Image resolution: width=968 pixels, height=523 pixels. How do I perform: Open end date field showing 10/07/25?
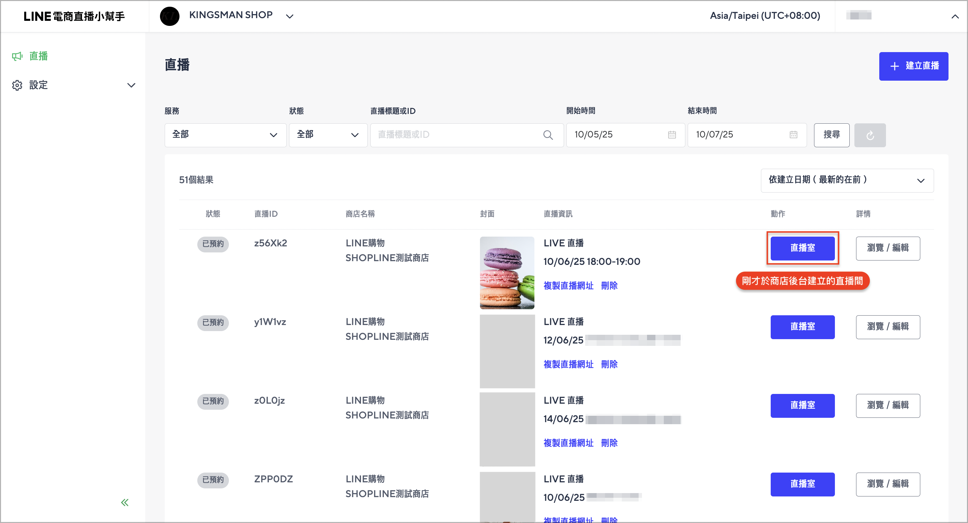(747, 135)
